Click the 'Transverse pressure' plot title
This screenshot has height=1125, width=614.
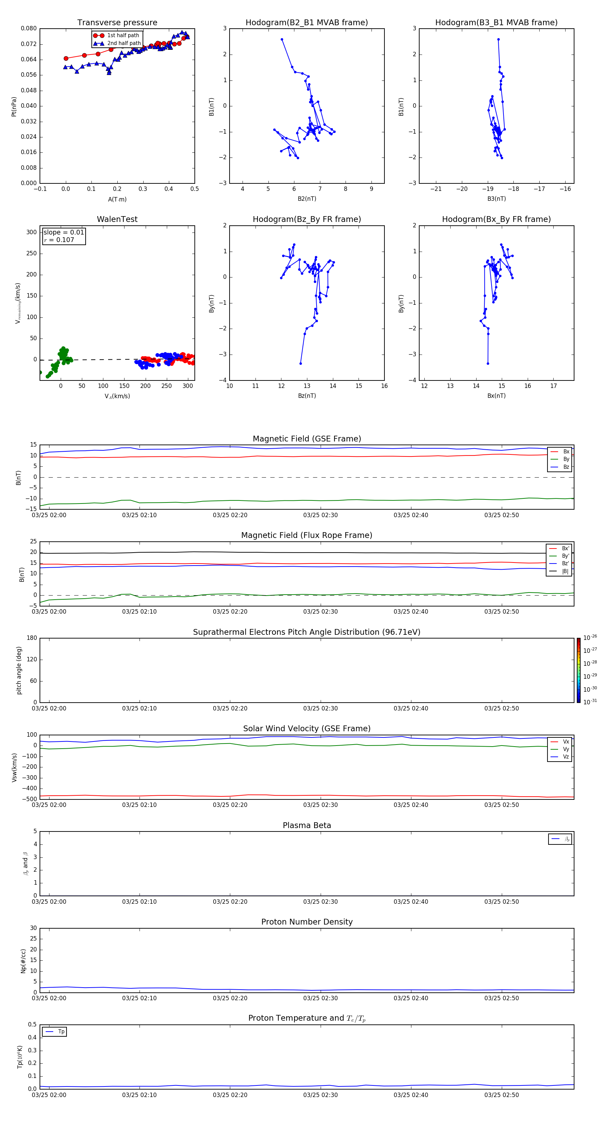(x=117, y=23)
